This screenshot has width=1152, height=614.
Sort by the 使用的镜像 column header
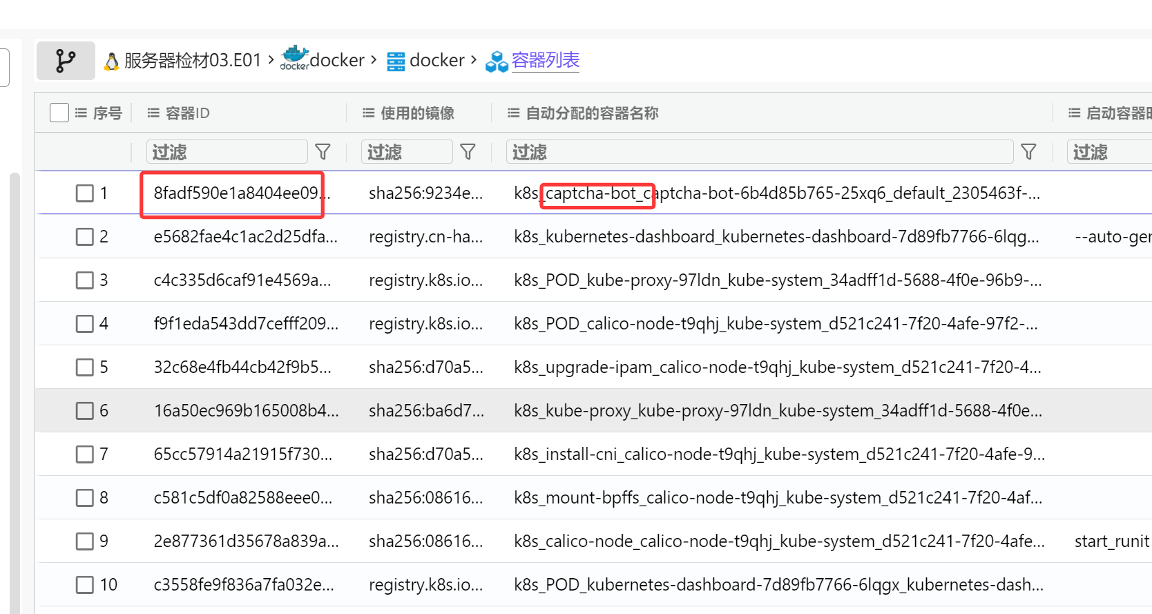tap(418, 113)
